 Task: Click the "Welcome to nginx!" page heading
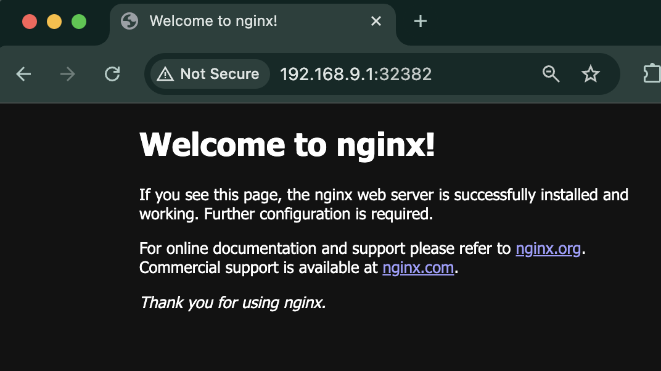(x=287, y=144)
